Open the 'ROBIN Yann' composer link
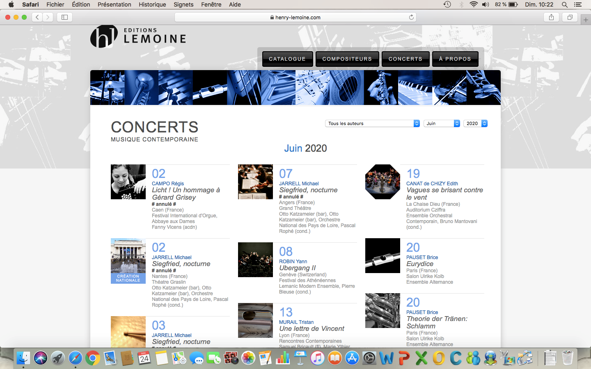The height and width of the screenshot is (369, 591). 293,262
